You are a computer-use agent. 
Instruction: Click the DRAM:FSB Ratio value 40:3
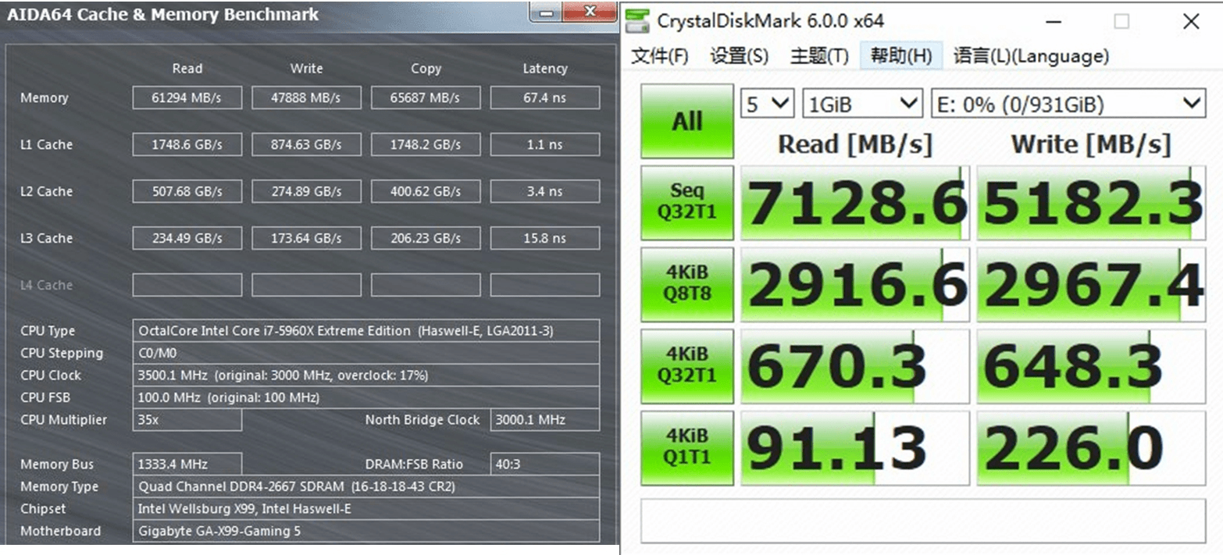pyautogui.click(x=545, y=464)
